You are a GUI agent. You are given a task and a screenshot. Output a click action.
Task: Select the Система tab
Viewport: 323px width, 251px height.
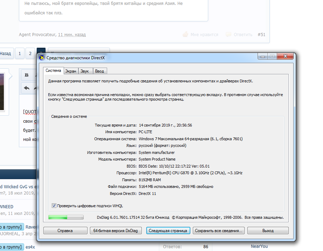54,71
